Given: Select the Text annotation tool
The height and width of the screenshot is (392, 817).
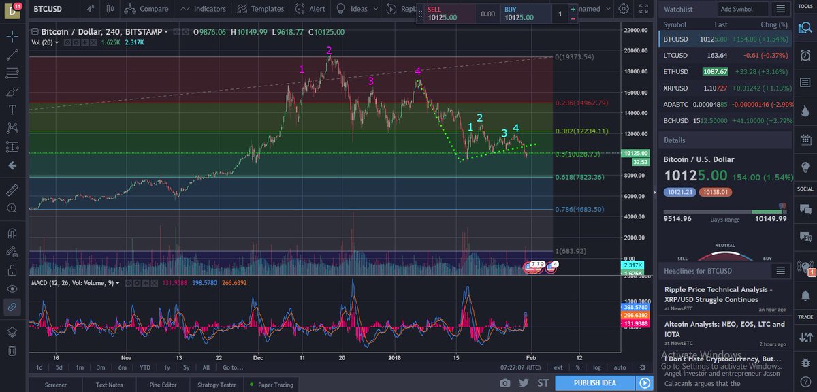Looking at the screenshot, I should tap(12, 110).
